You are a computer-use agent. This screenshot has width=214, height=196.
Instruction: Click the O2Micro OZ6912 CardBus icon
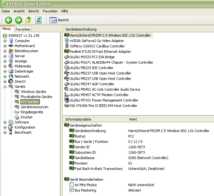coord(67,46)
